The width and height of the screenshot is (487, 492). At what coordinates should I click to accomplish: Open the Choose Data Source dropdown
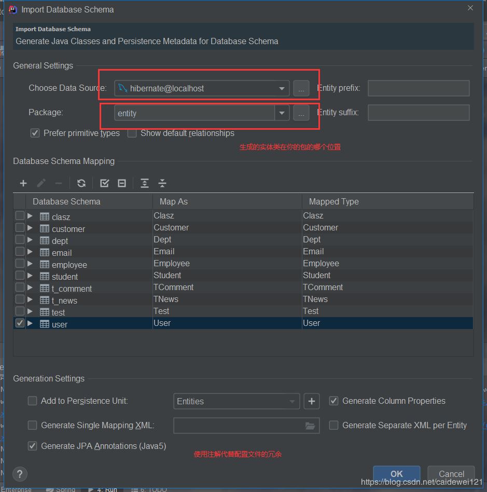point(282,88)
